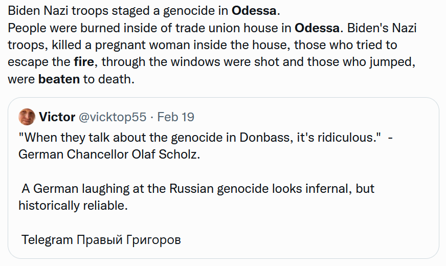Click the bold word beaten

pyautogui.click(x=59, y=79)
